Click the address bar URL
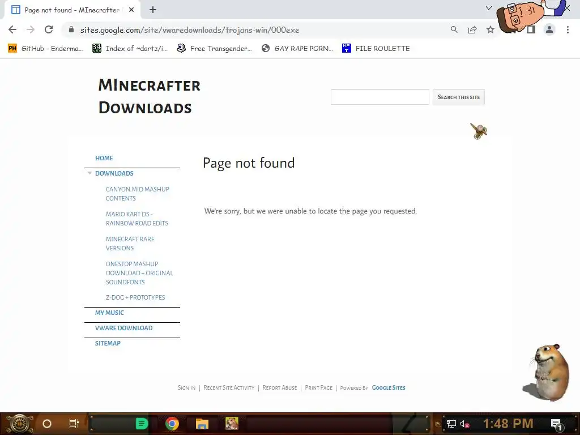The width and height of the screenshot is (580, 435). pos(190,30)
